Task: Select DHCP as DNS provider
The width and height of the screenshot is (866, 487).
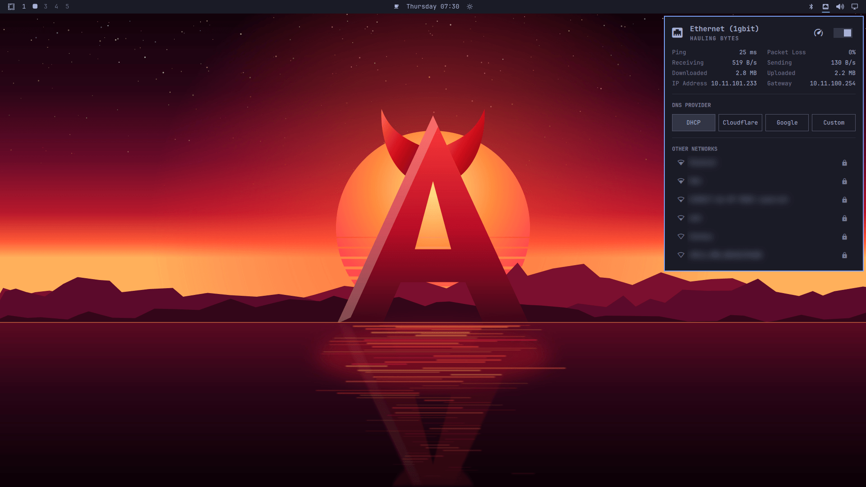Action: pyautogui.click(x=693, y=123)
